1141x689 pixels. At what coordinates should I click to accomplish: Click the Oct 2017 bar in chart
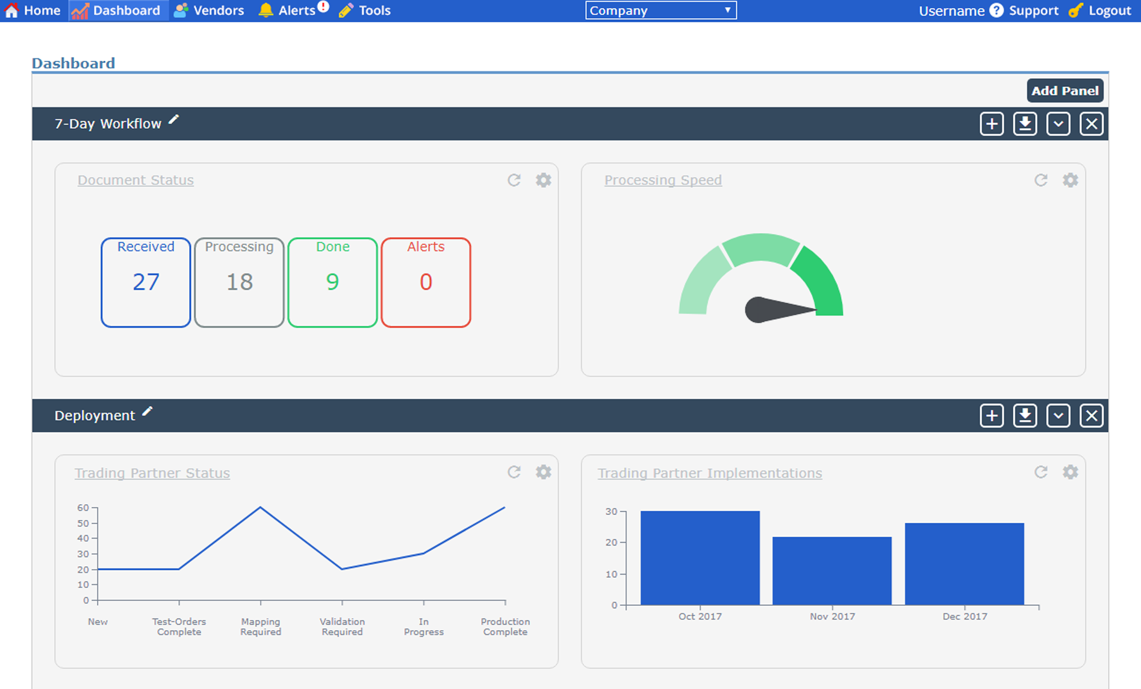(x=700, y=558)
